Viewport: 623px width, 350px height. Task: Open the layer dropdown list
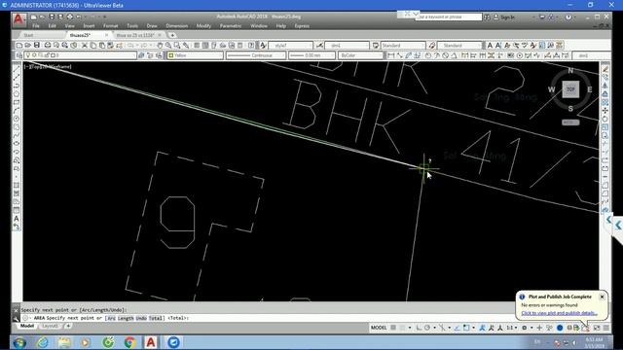coord(80,55)
